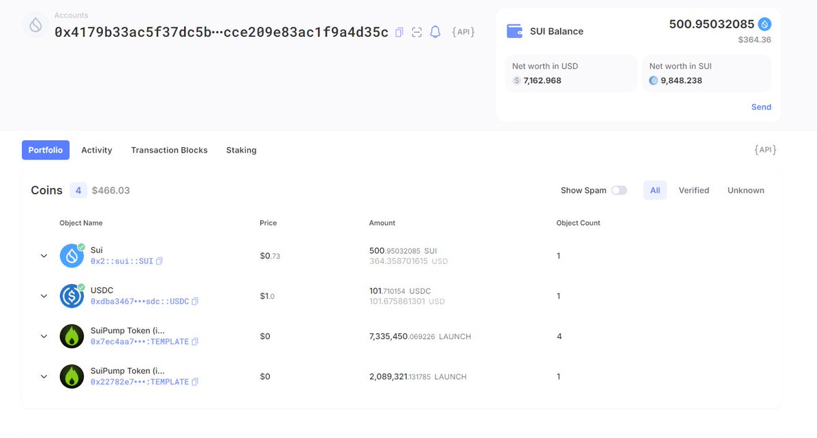Open the 0x2::sui::SUI type link
The image size is (817, 438).
(x=122, y=261)
